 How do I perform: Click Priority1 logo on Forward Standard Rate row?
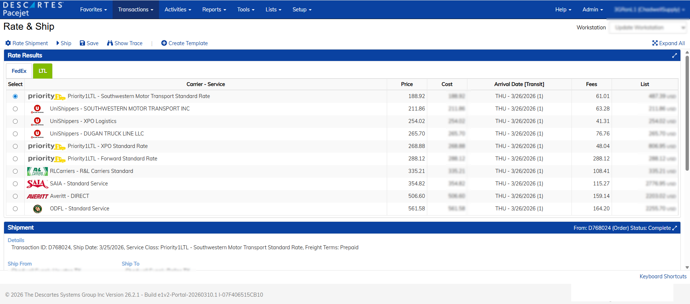[x=47, y=159]
